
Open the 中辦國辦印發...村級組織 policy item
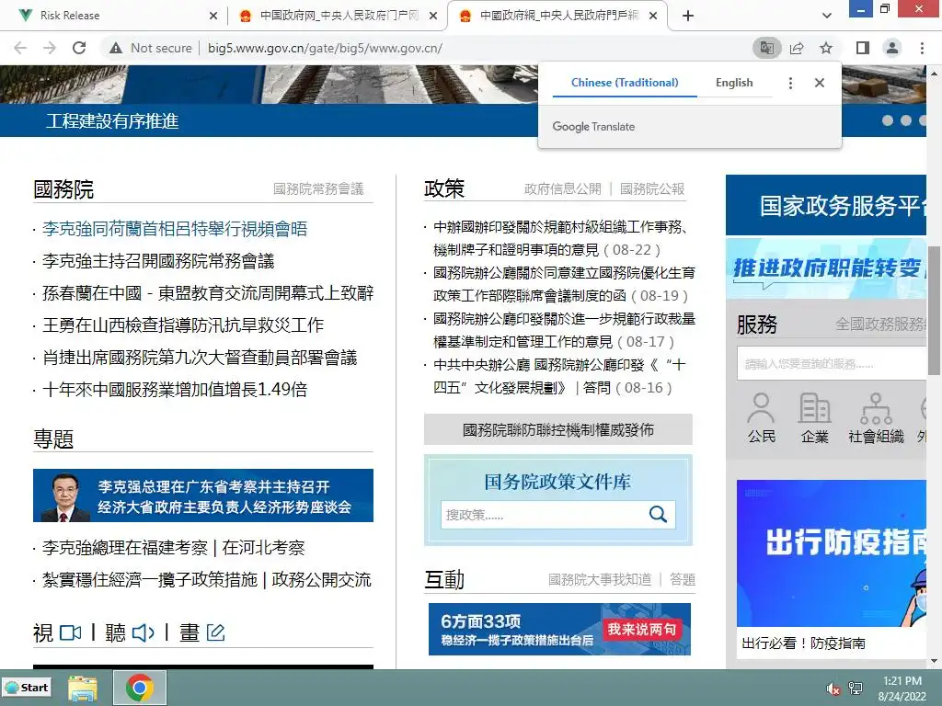(560, 238)
